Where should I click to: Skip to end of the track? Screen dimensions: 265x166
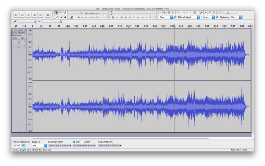pos(41,15)
